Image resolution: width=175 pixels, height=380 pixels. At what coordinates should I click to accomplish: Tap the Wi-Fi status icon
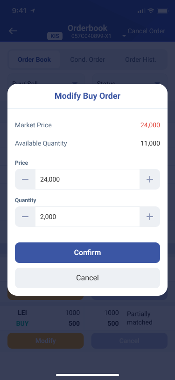pyautogui.click(x=151, y=11)
